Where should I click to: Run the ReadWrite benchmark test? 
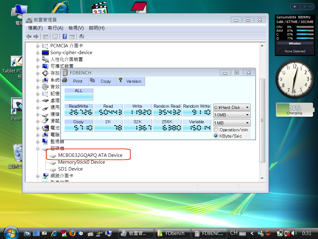(79, 110)
